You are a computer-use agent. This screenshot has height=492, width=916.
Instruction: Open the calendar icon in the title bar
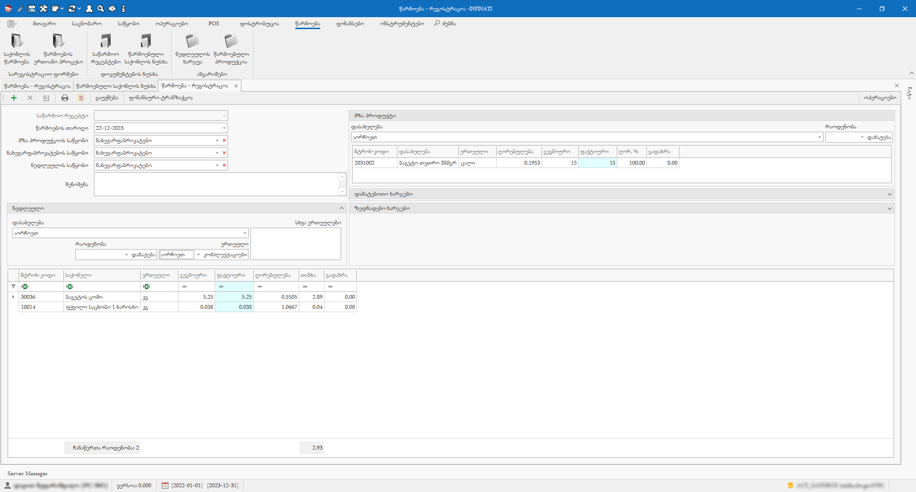[x=32, y=9]
